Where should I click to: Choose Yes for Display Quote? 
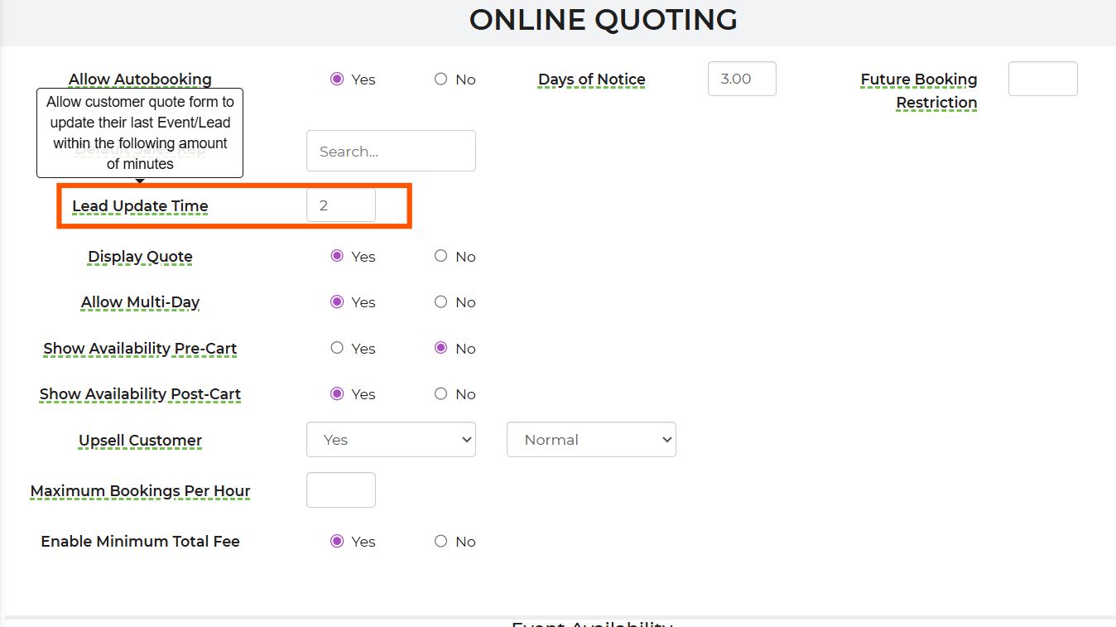tap(337, 257)
